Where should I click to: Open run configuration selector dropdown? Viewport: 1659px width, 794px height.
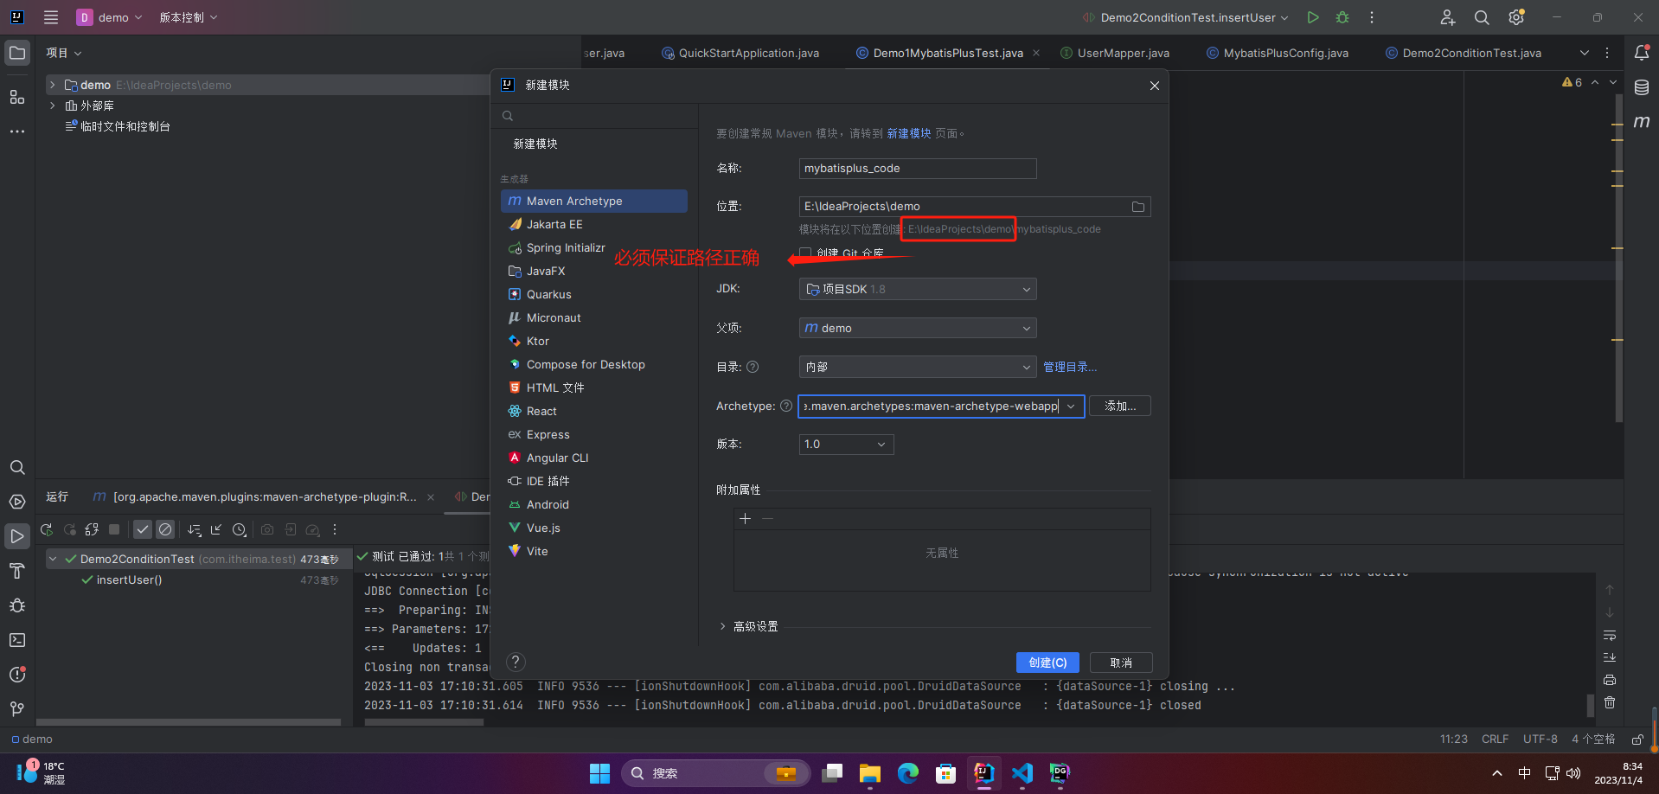click(1186, 17)
